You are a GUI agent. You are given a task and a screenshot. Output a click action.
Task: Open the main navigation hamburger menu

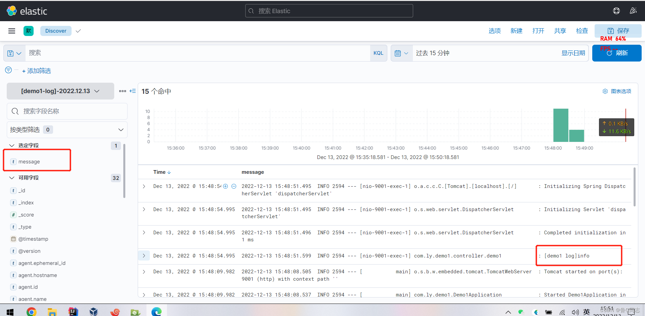click(12, 31)
